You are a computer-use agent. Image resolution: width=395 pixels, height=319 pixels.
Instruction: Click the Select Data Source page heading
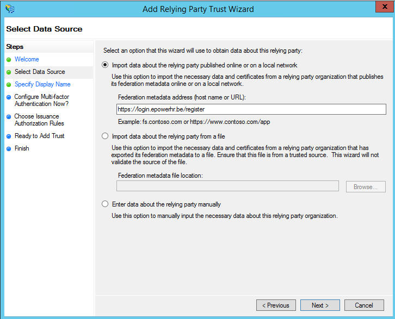[44, 29]
